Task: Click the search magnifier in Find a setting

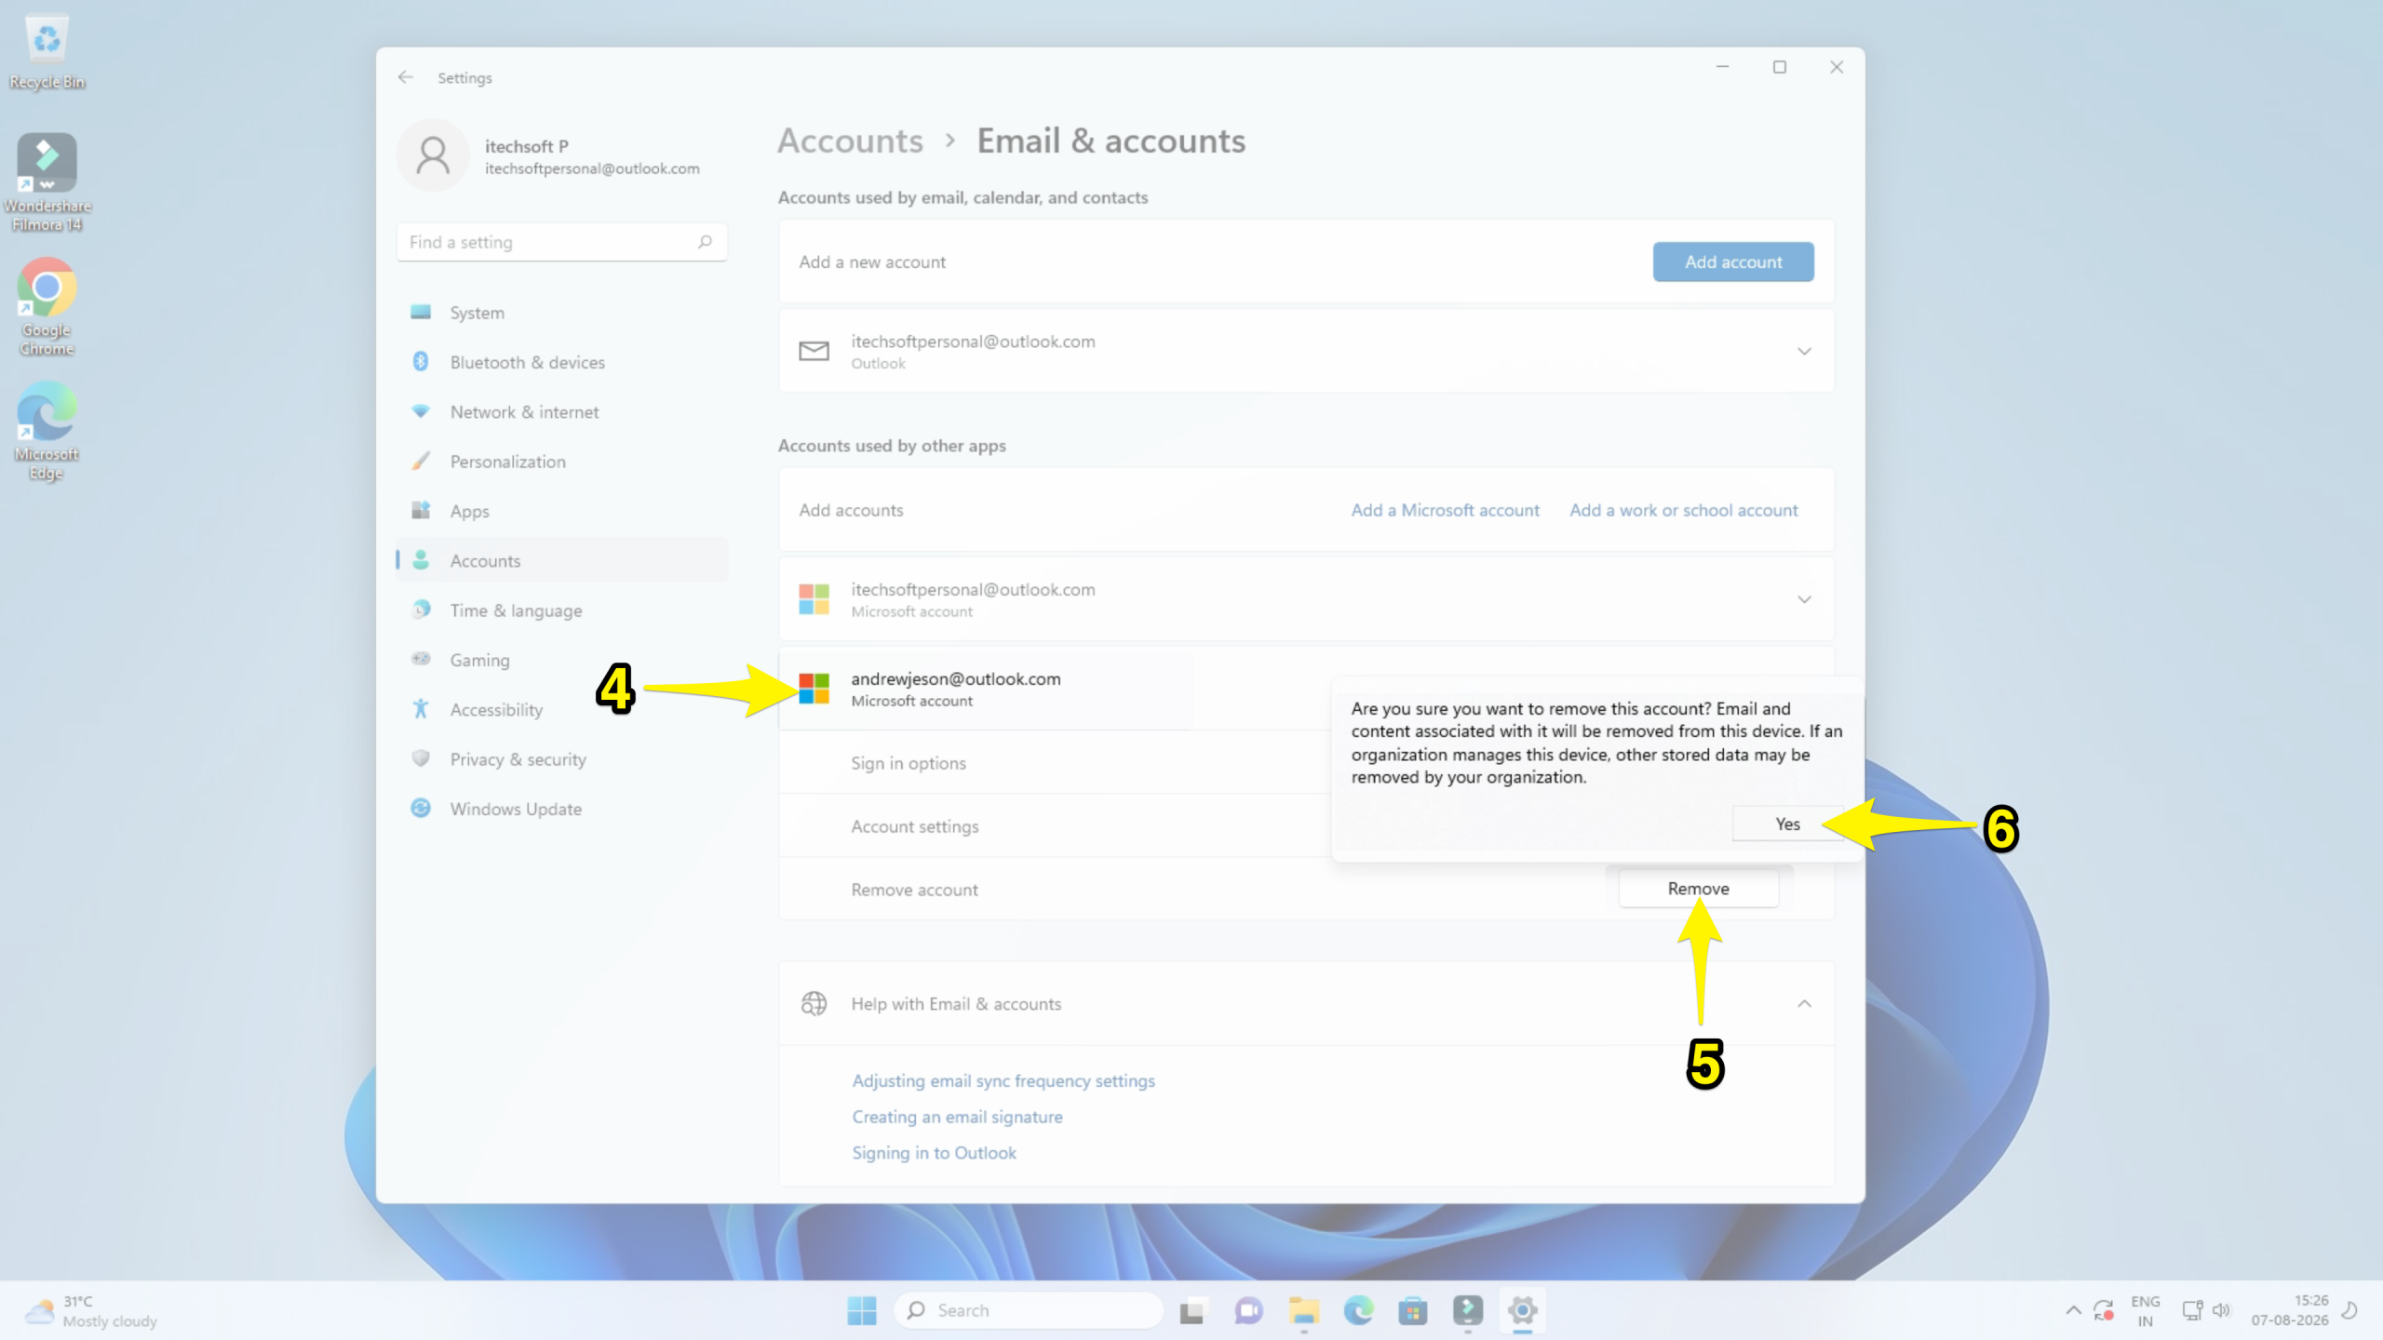Action: point(705,242)
